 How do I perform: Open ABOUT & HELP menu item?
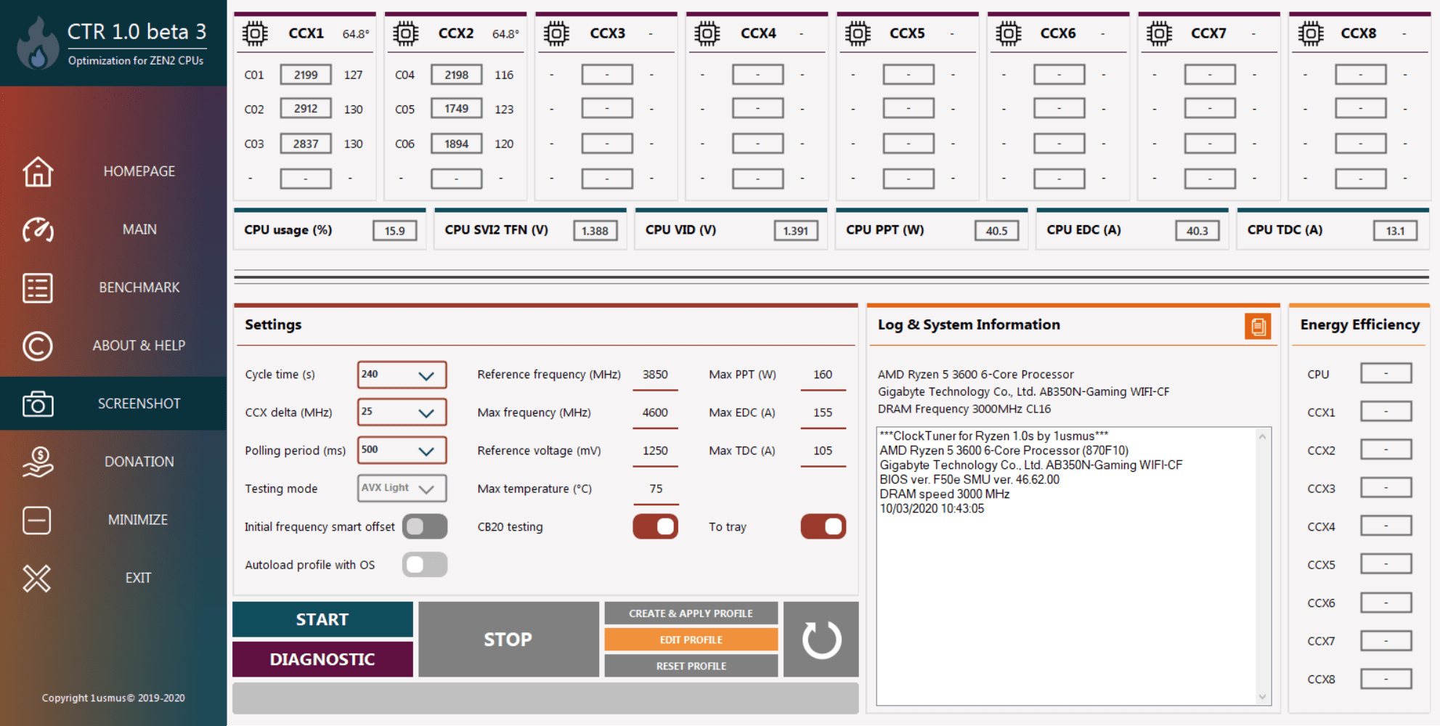coord(139,346)
